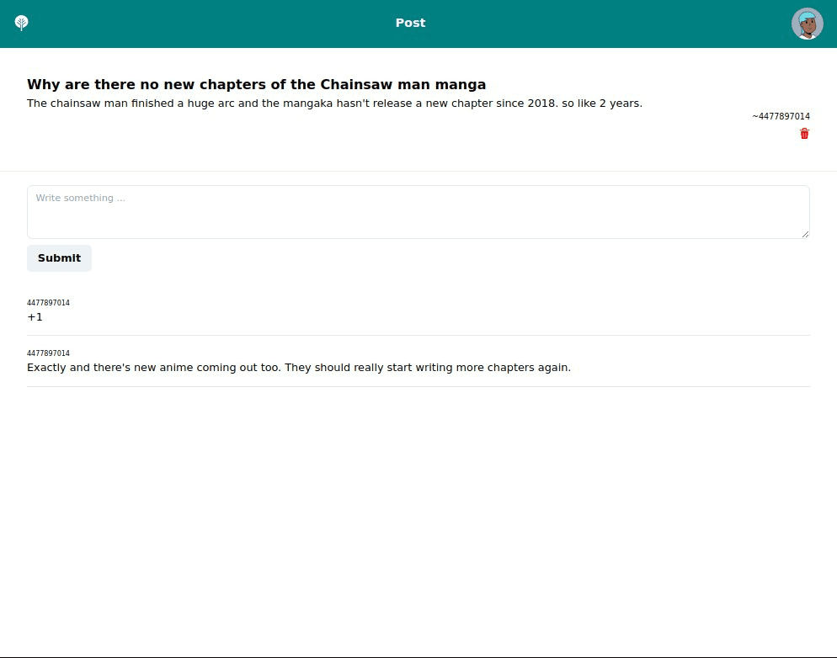
Task: Click the year "2018" in the post body
Action: pos(542,103)
